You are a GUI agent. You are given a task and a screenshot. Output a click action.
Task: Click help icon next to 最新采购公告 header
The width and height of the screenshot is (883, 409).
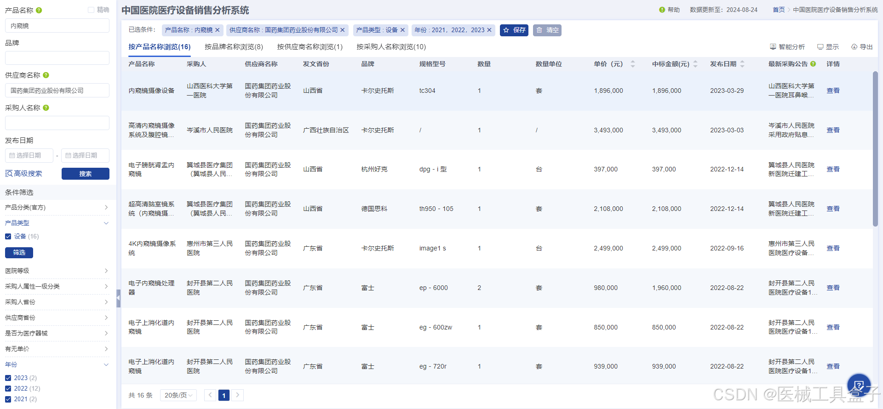[813, 64]
